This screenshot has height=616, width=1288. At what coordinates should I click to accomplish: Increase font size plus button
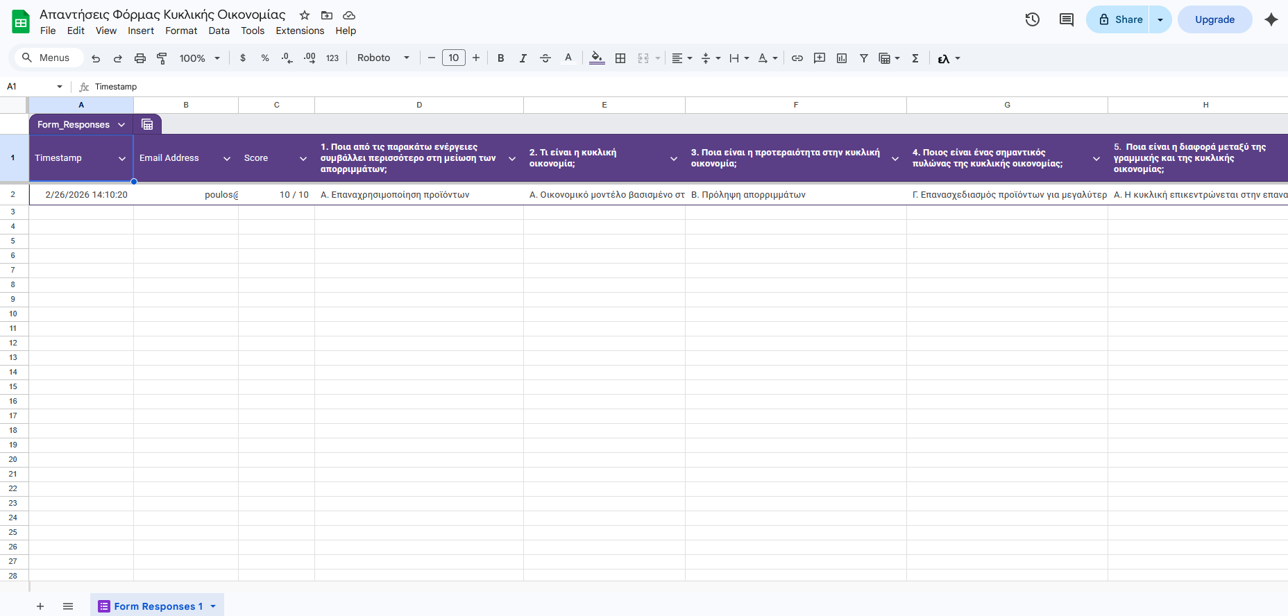[x=476, y=58]
